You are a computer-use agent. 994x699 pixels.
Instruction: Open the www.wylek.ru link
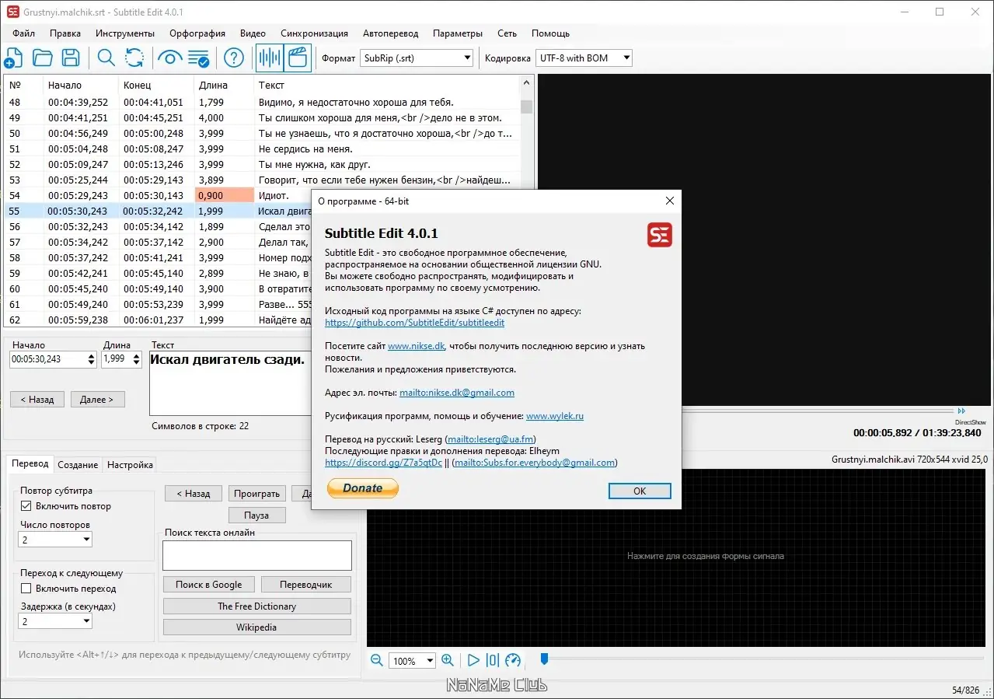pos(555,416)
